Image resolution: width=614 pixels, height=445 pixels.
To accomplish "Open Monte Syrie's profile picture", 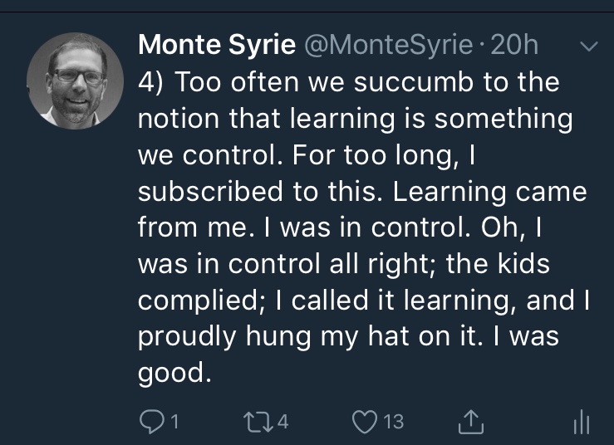I will point(69,81).
